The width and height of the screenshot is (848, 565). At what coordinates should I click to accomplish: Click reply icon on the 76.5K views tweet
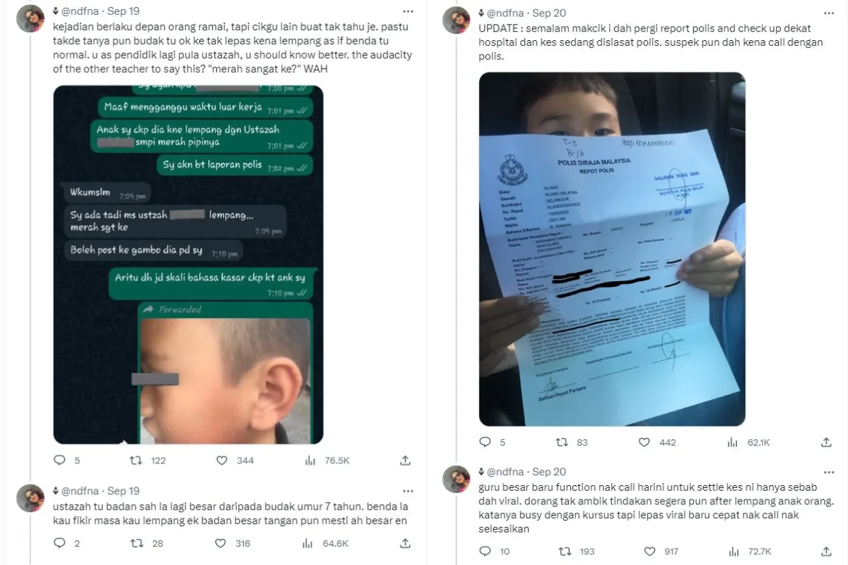pos(59,460)
